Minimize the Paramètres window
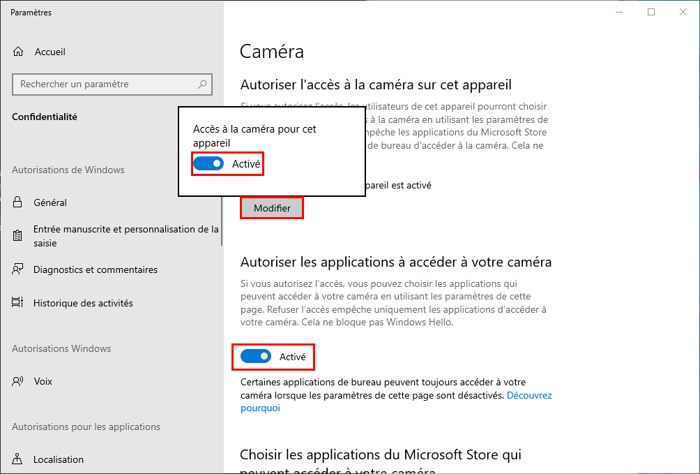 (618, 12)
